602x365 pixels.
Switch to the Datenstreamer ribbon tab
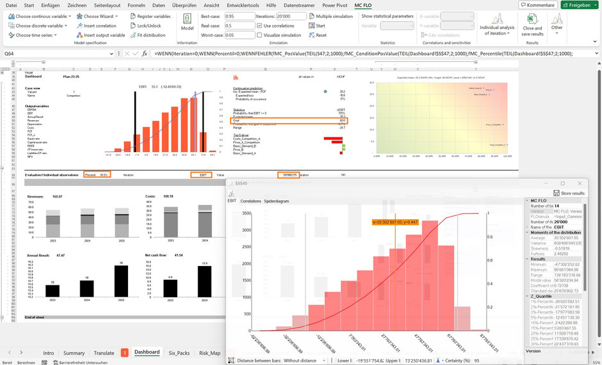point(299,5)
